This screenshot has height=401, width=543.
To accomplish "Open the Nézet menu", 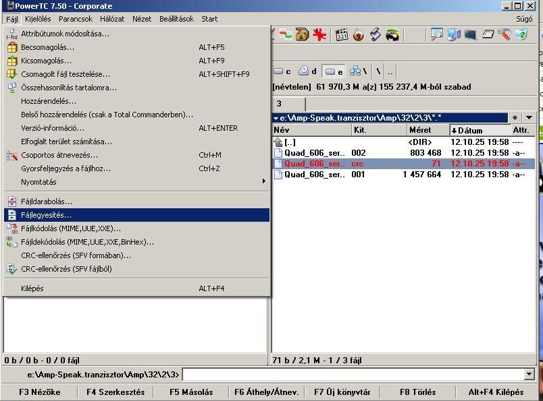I will tap(142, 19).
